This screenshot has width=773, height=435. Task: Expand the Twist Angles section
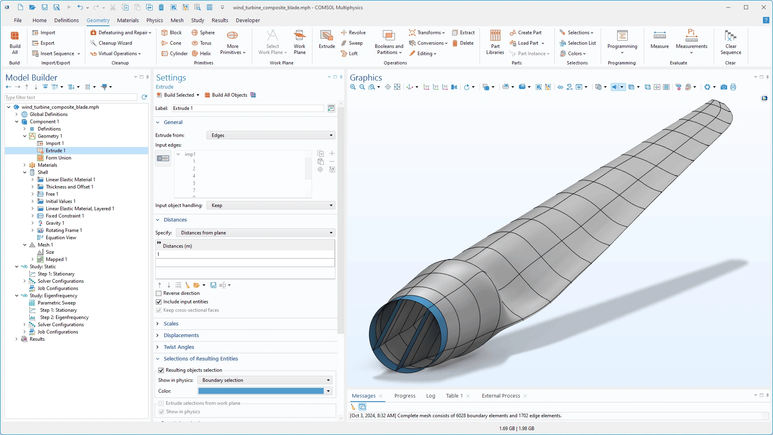(179, 347)
